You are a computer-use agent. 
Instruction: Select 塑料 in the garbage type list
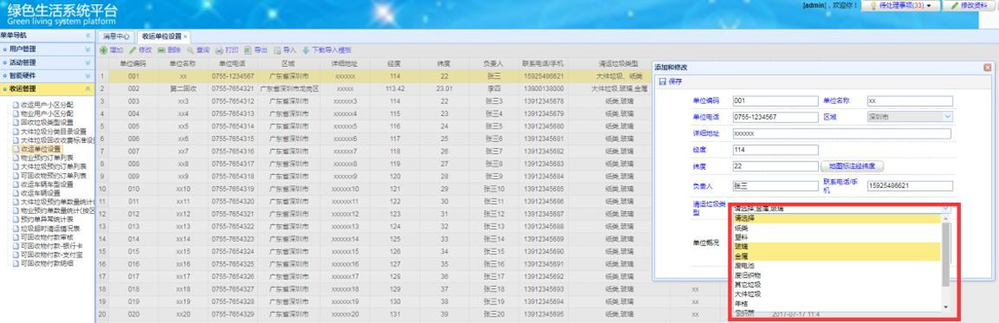[836, 237]
